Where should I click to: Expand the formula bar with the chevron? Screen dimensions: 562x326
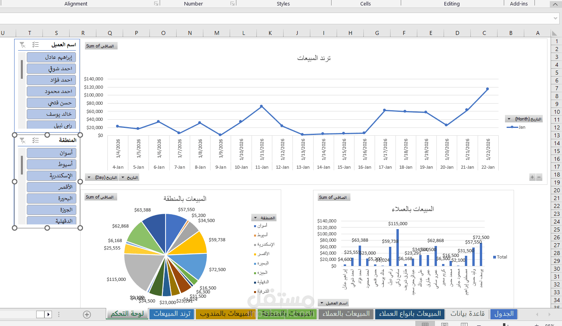point(555,18)
